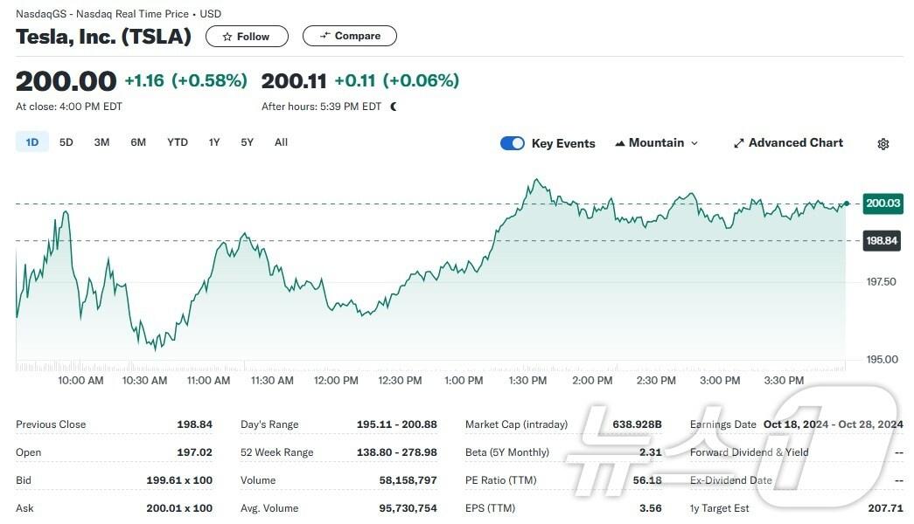This screenshot has height=524, width=914.
Task: Expand the Mountain chart type dropdown
Action: 694,143
